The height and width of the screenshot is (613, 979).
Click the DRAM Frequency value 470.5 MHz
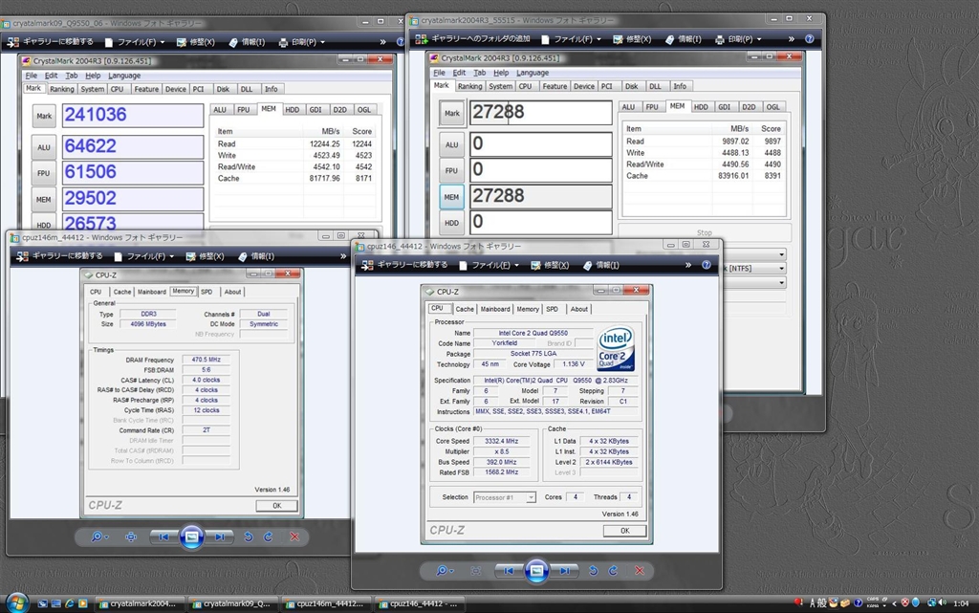pos(207,360)
